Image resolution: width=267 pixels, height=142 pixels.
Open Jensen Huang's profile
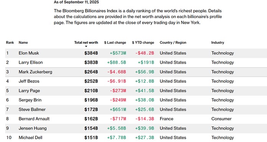[33, 128]
